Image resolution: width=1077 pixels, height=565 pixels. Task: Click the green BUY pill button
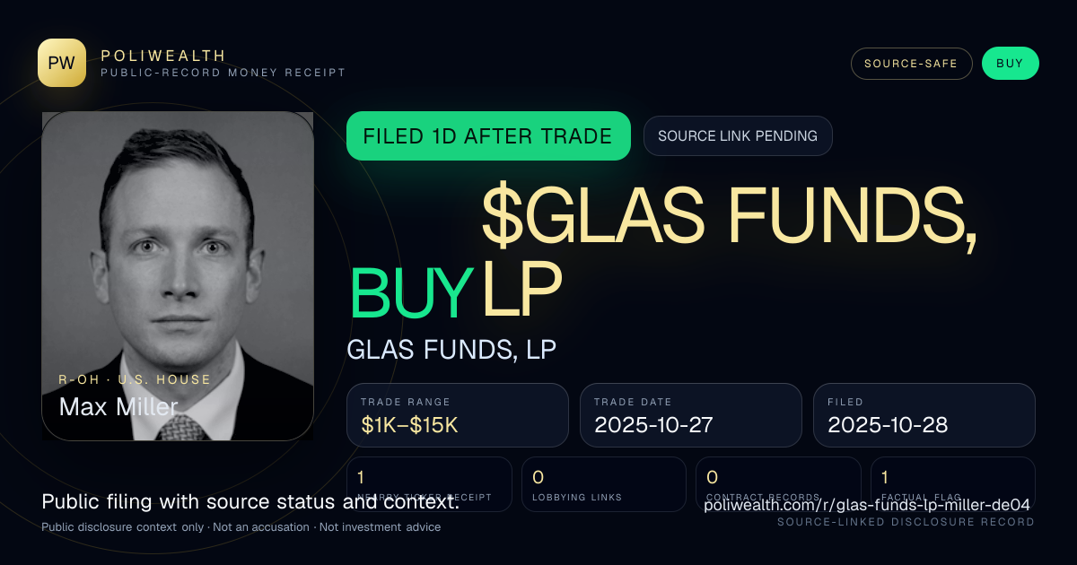[x=1010, y=64]
